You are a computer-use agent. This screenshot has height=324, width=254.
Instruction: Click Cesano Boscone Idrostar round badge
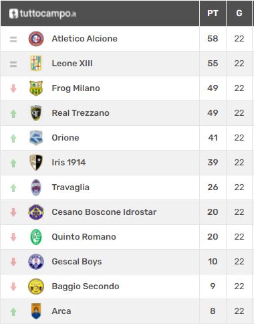pos(36,212)
